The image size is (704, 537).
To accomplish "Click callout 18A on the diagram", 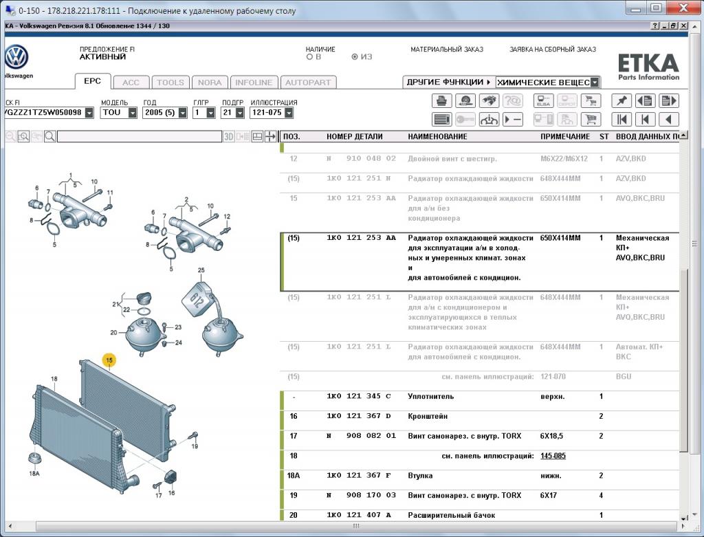I will [34, 473].
